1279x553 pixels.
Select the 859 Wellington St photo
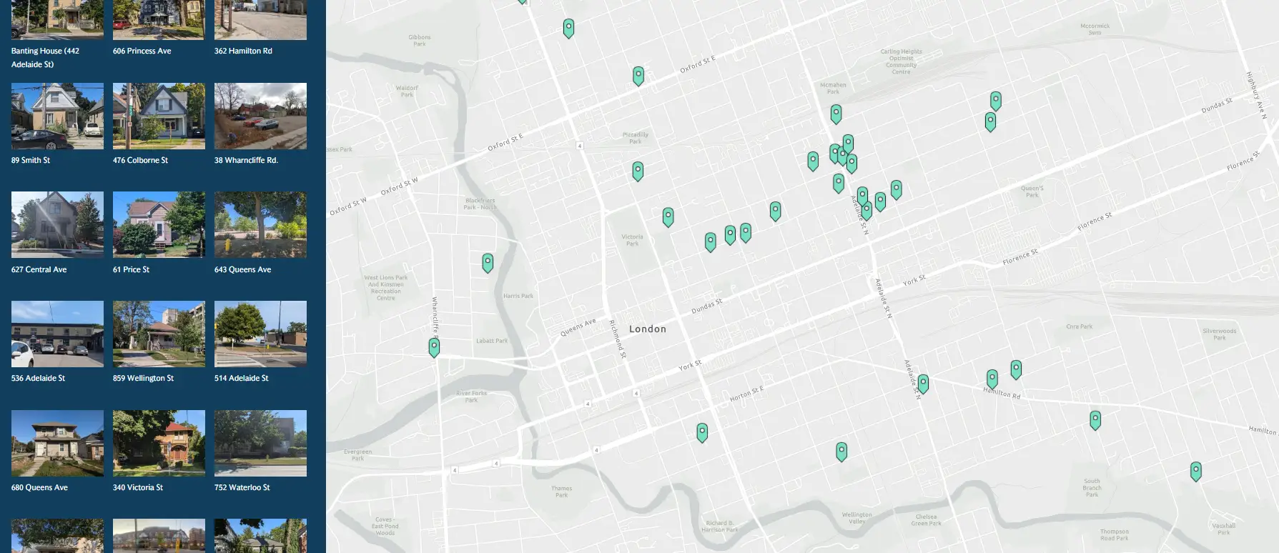159,334
